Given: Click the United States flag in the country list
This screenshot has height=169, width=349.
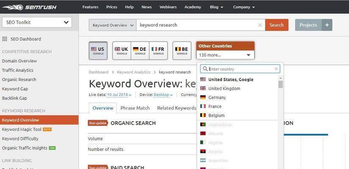Looking at the screenshot, I should click(x=203, y=79).
